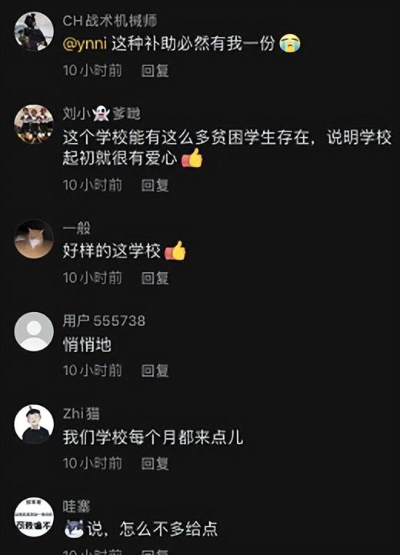The image size is (400, 555).
Task: Open CH战术机械师's profile avatar
Action: click(34, 32)
